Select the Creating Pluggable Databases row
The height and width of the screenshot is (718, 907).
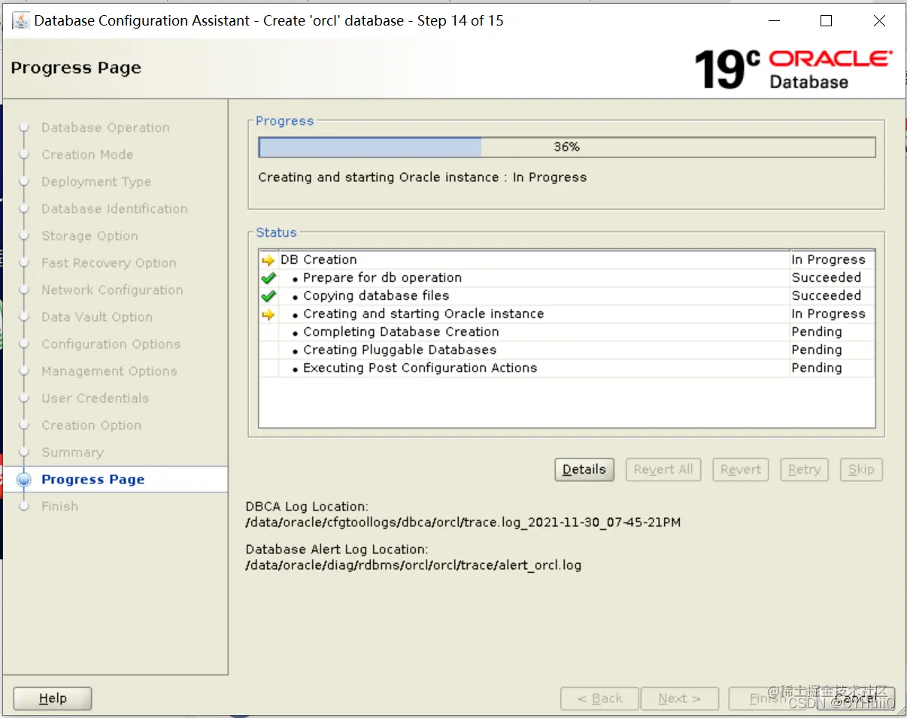[567, 350]
